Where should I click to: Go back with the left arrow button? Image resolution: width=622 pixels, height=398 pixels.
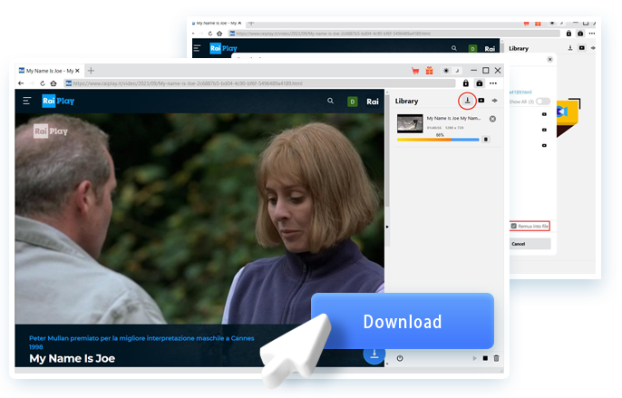pos(21,83)
